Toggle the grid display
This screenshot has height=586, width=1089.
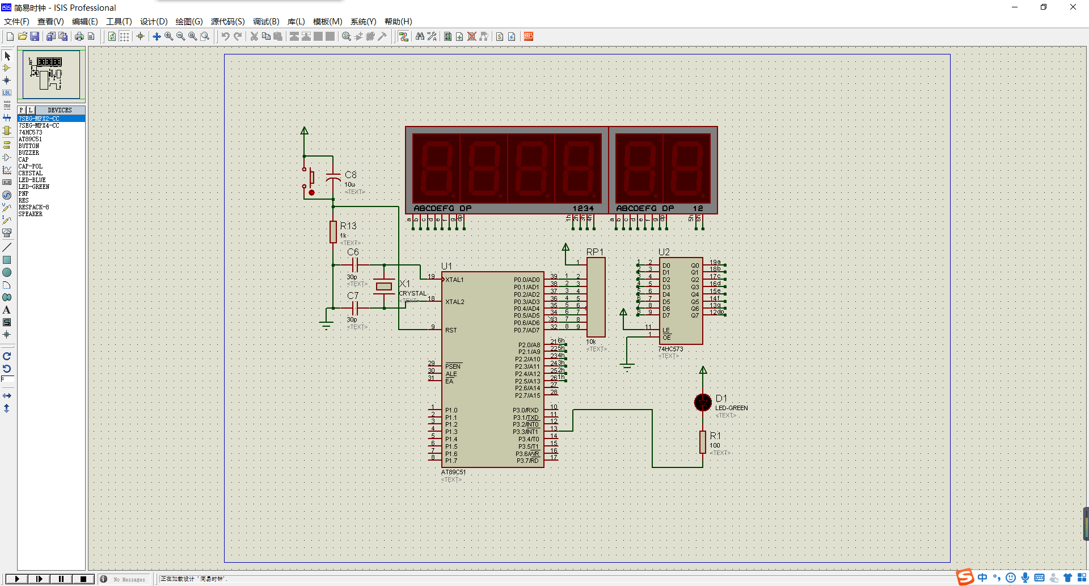point(124,36)
